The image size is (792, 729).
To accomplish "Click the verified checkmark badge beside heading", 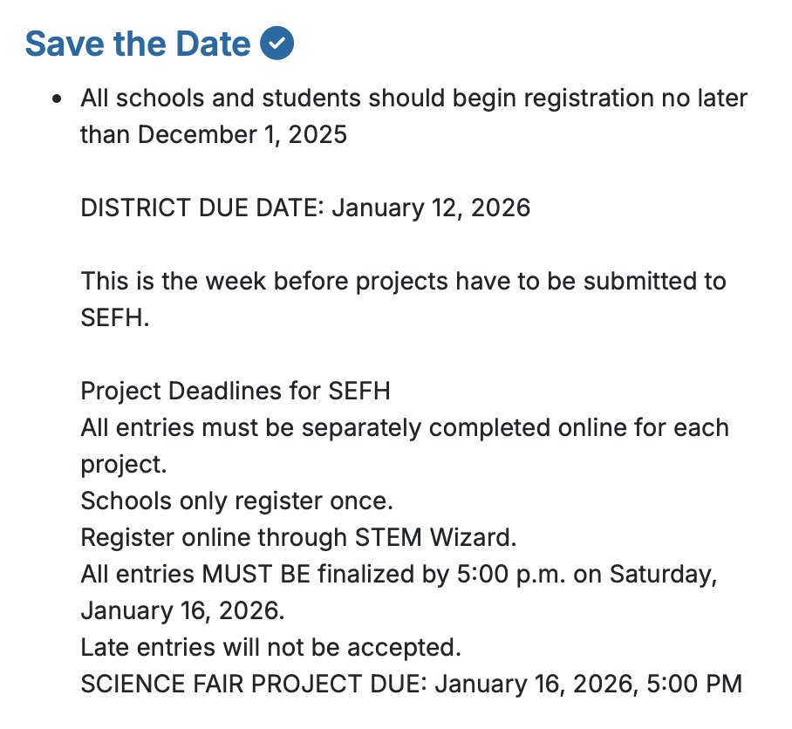I will [277, 43].
